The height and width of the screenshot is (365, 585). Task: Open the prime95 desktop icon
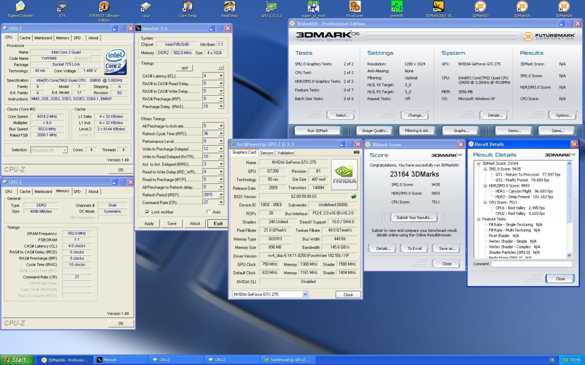pos(397,7)
